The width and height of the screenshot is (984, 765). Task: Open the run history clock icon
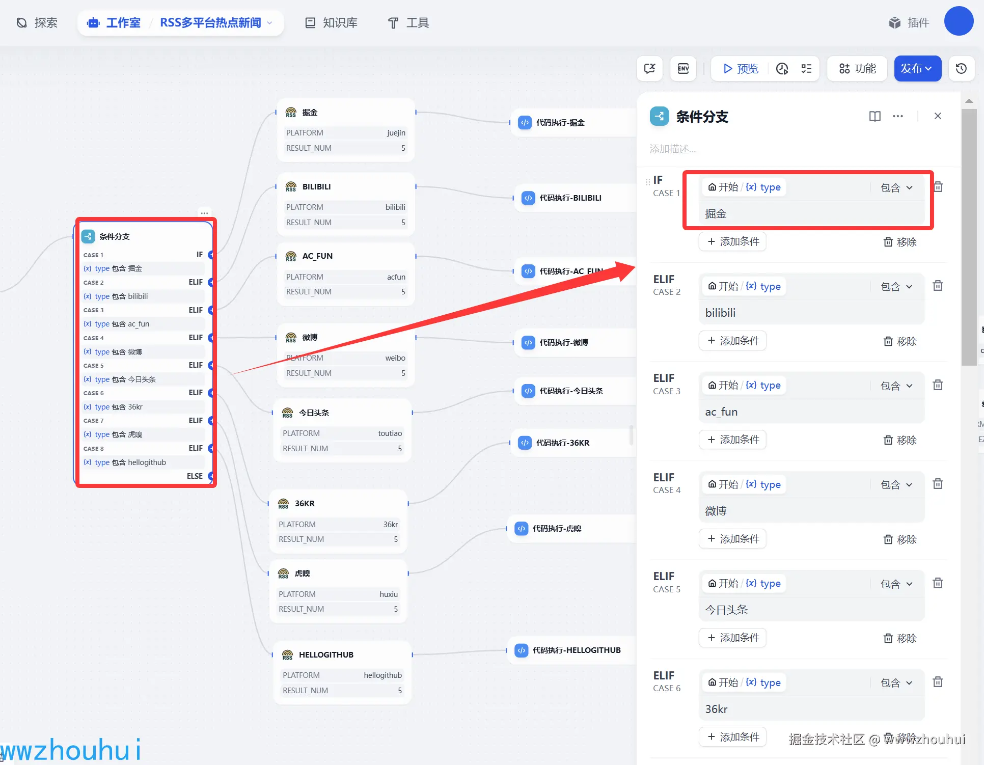click(x=782, y=68)
